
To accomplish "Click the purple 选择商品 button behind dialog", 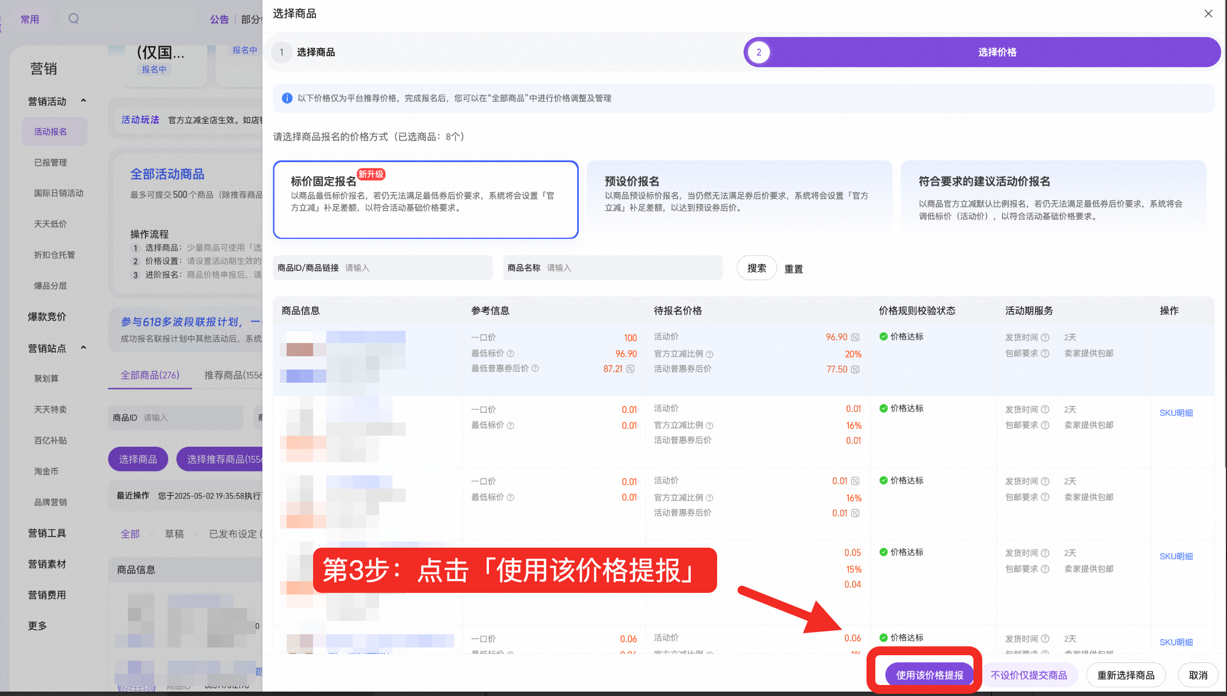I will pos(138,459).
